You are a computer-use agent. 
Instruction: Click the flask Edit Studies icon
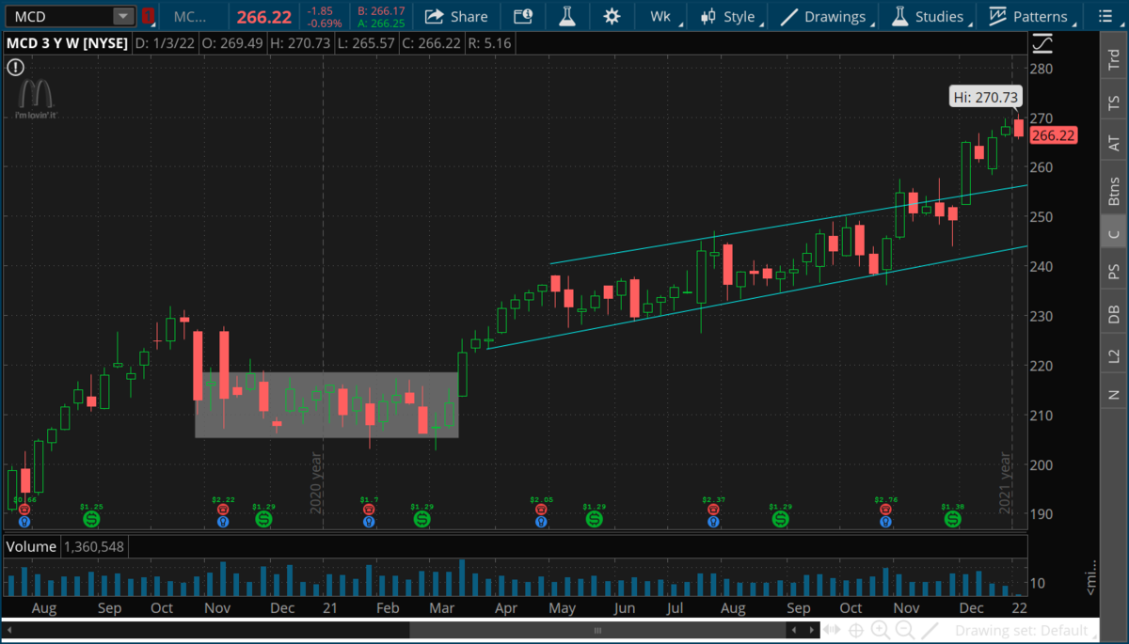[x=566, y=17]
